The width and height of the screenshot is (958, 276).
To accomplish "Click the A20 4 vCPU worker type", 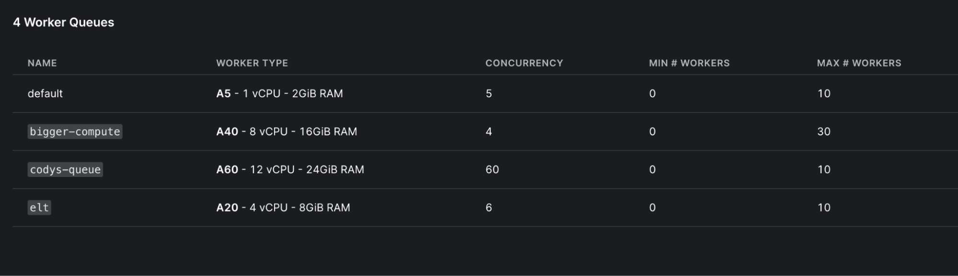I will tap(283, 208).
